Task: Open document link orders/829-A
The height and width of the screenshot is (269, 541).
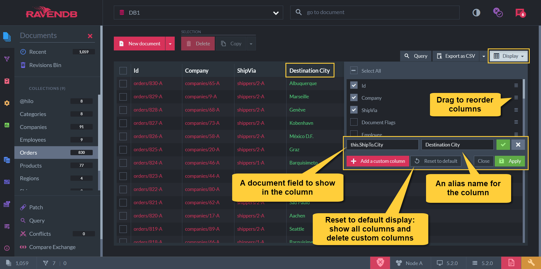Action: [148, 97]
